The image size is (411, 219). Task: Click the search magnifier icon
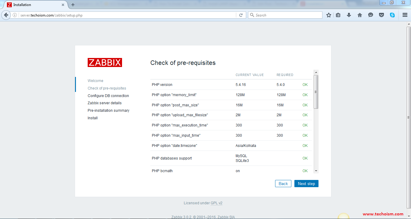tap(252, 15)
